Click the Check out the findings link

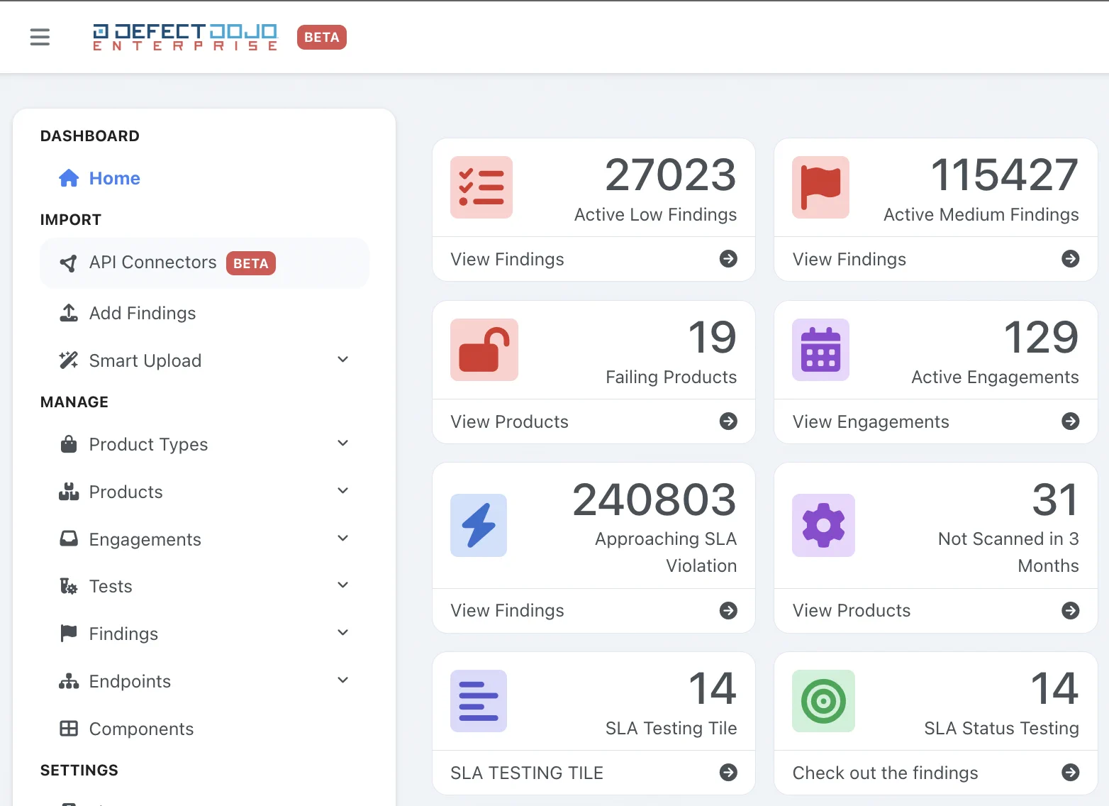click(x=885, y=773)
